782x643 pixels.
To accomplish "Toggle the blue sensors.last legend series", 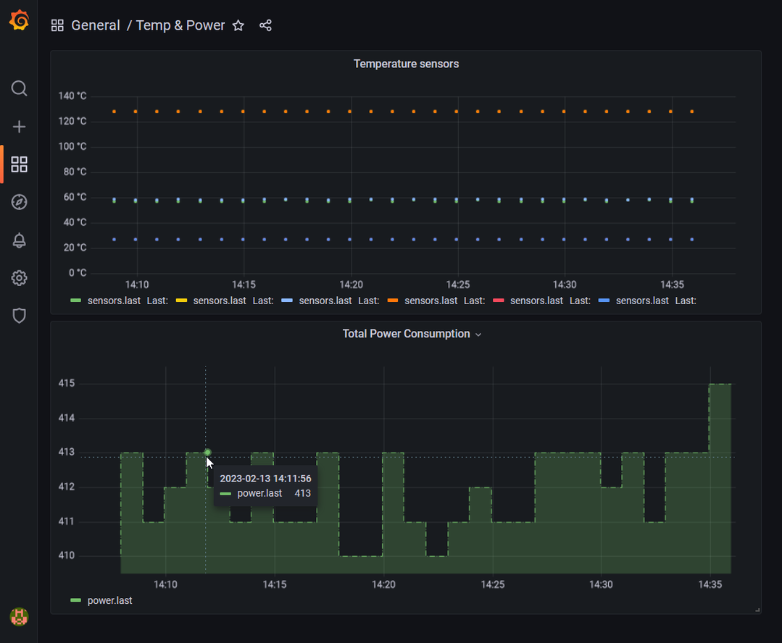I will click(642, 301).
